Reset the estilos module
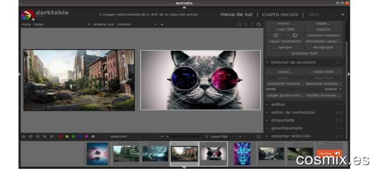Screen dimensions: 370x169 pyautogui.click(x=337, y=105)
